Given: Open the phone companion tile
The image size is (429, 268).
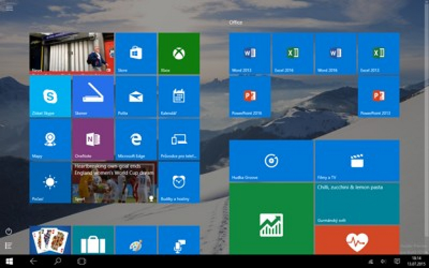Looking at the screenshot, I should point(179,139).
